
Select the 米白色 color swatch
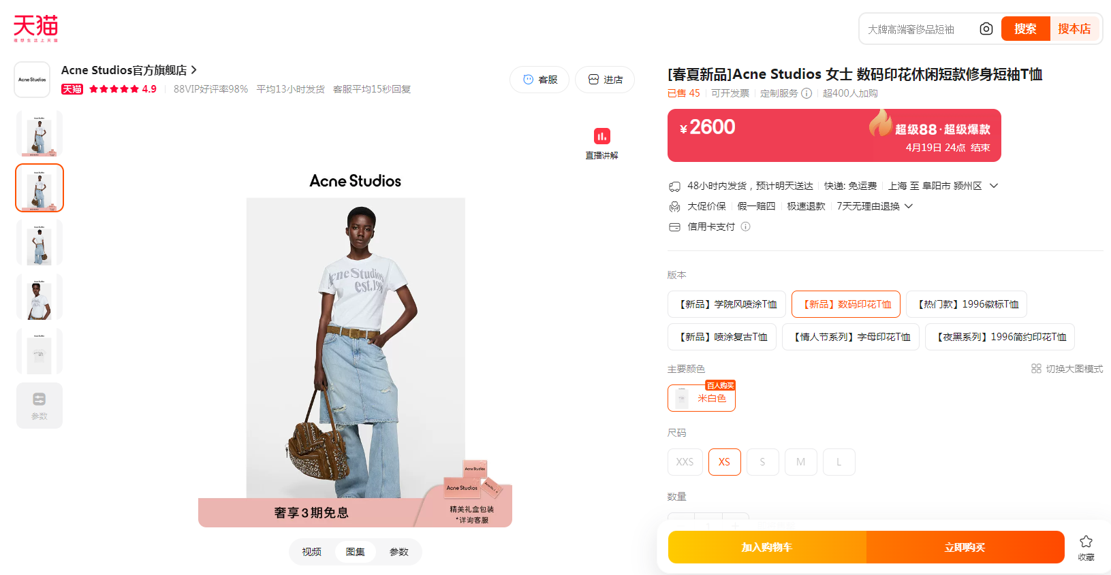[x=702, y=398]
